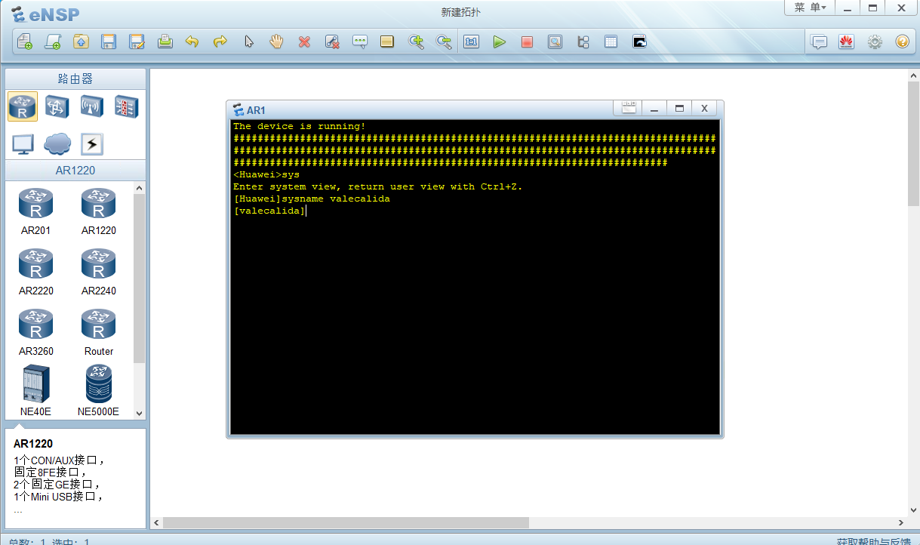
Task: Zoom in on the canvas
Action: (x=416, y=42)
